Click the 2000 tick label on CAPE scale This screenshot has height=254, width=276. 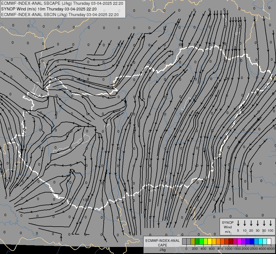click(x=246, y=249)
